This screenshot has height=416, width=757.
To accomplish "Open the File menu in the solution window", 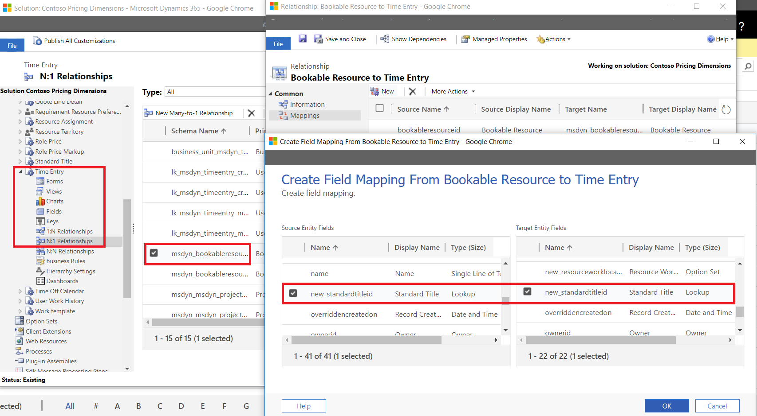I will pyautogui.click(x=12, y=45).
